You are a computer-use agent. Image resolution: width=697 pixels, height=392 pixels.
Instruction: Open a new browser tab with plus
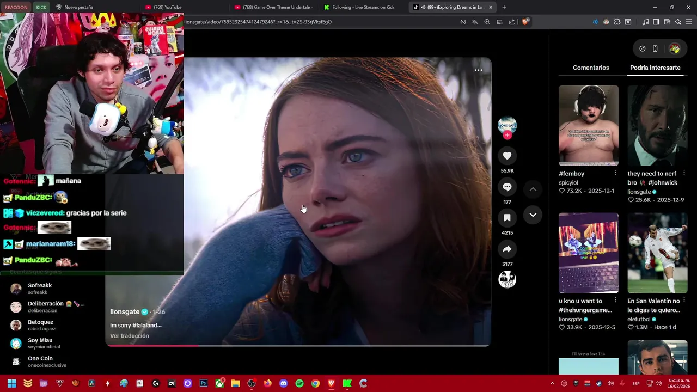point(504,7)
